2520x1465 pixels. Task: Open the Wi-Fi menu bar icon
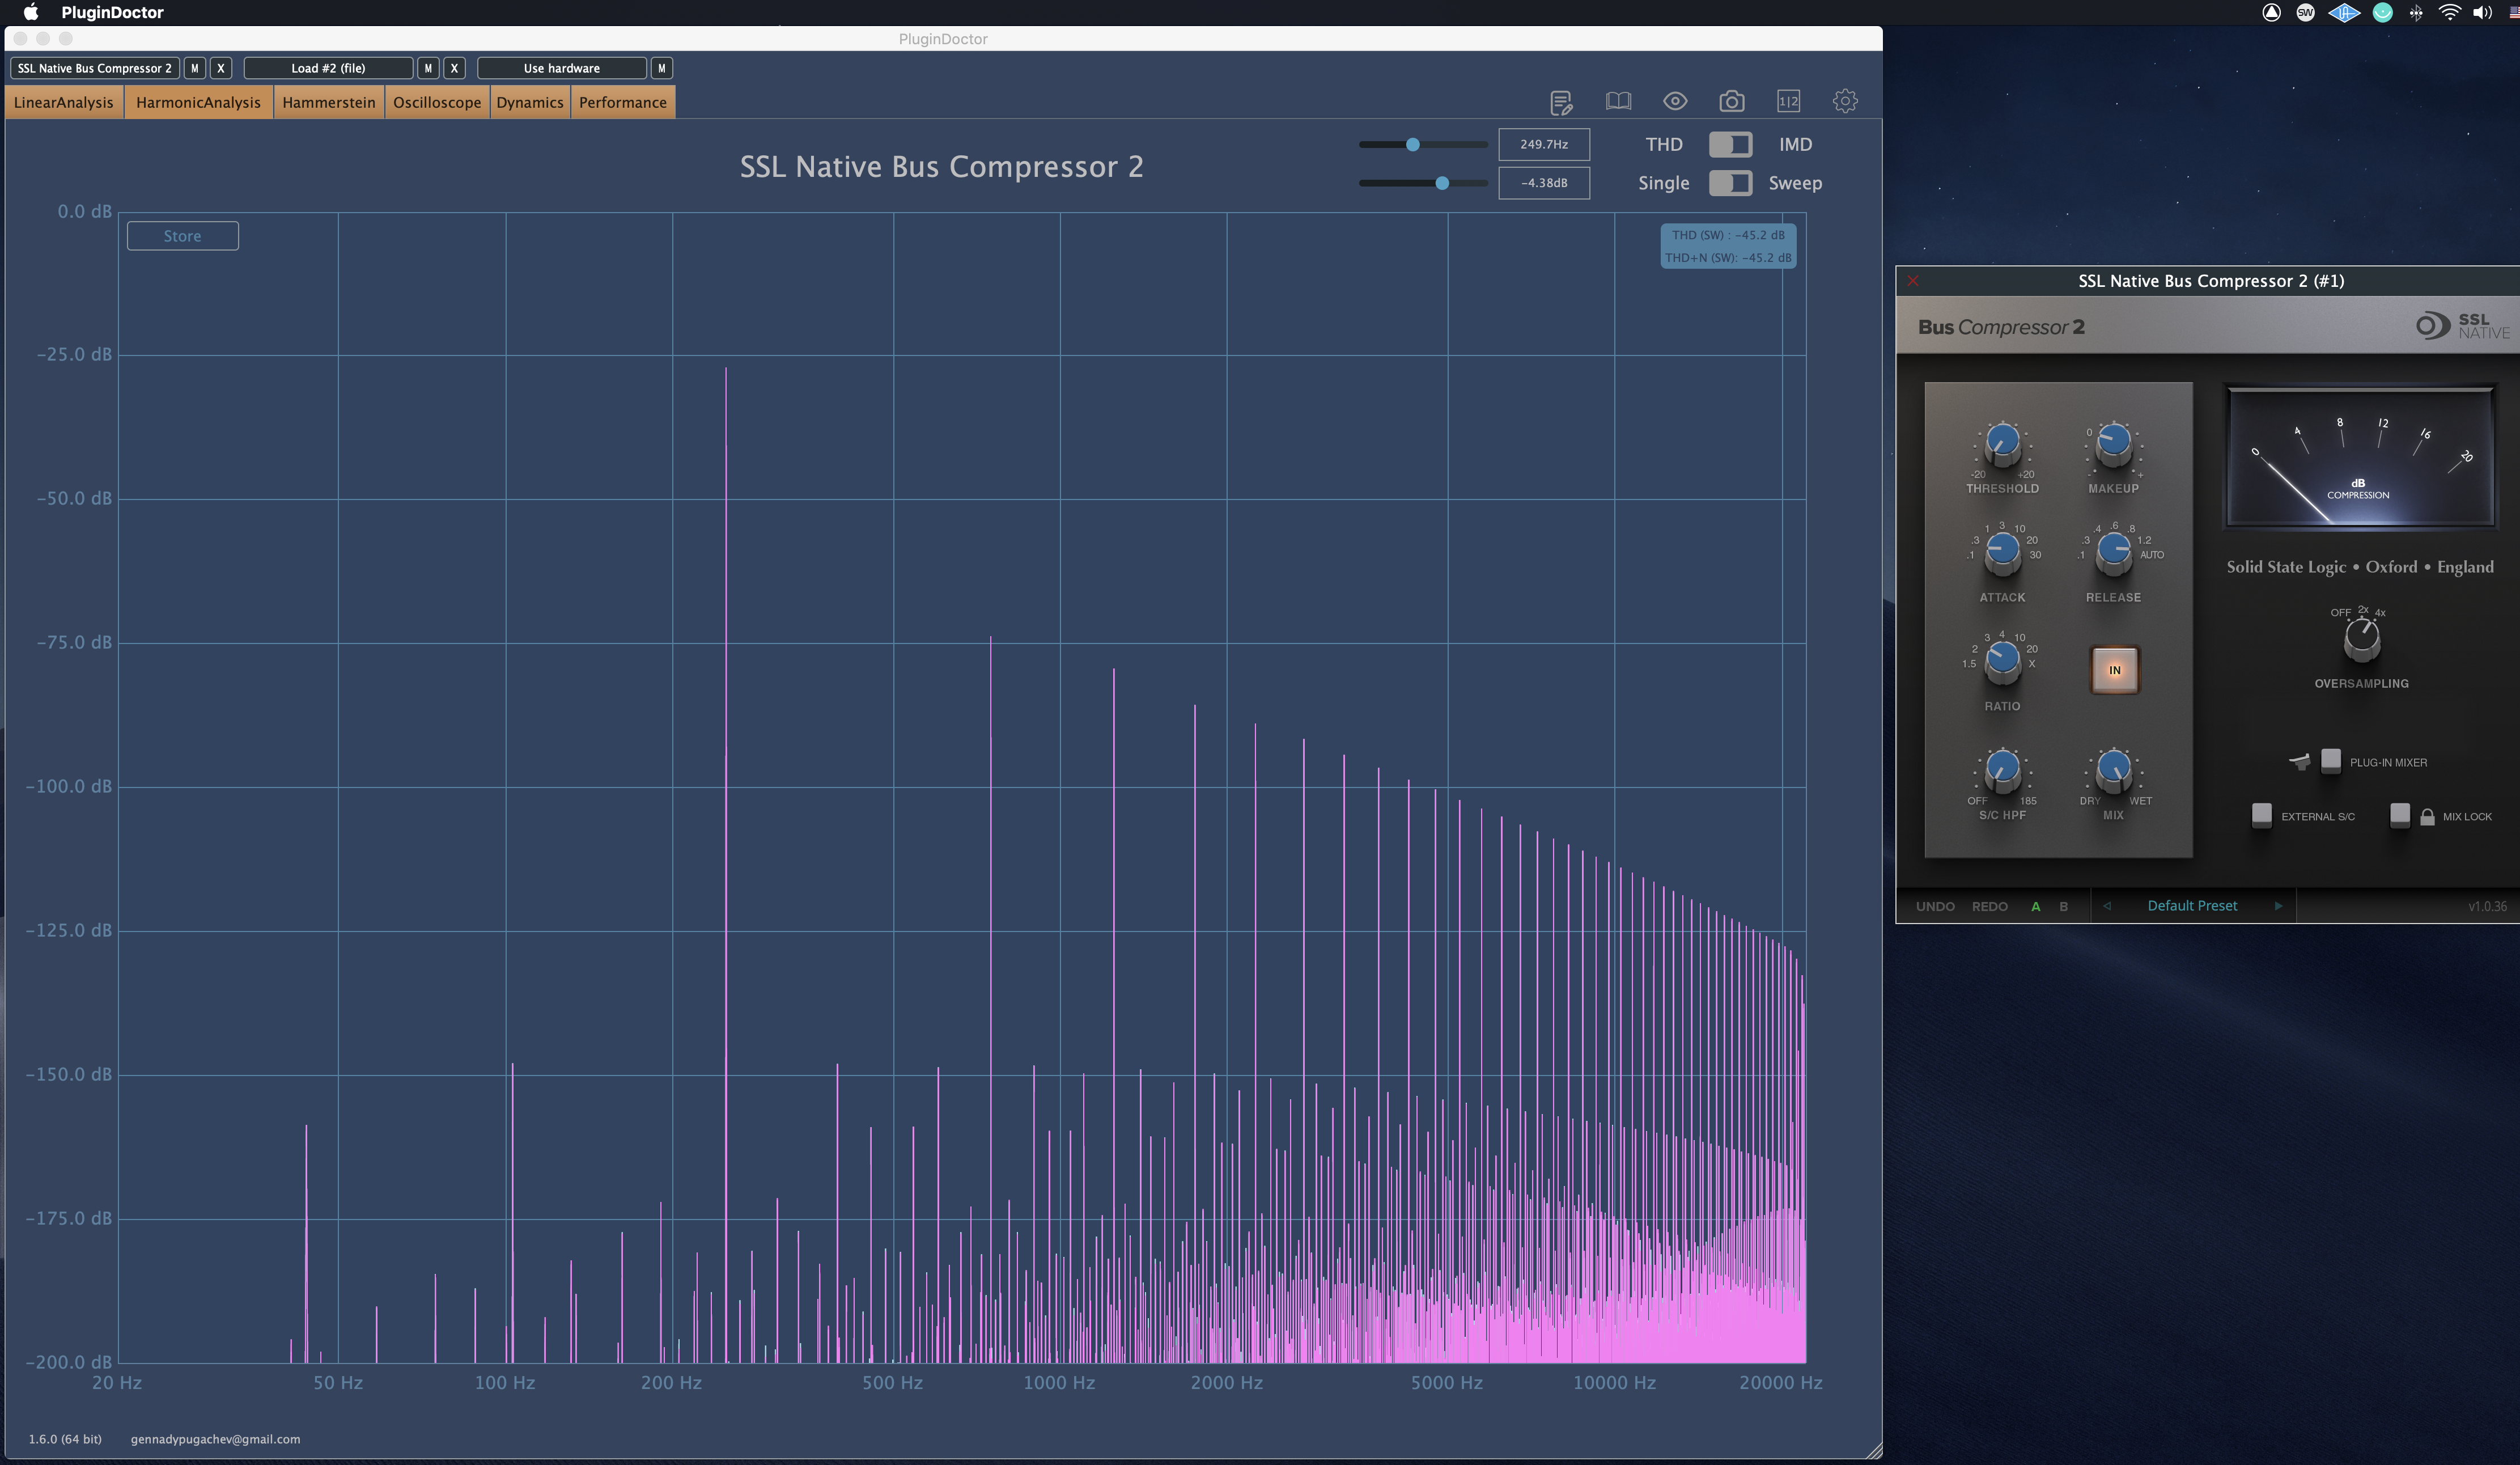click(x=2449, y=12)
